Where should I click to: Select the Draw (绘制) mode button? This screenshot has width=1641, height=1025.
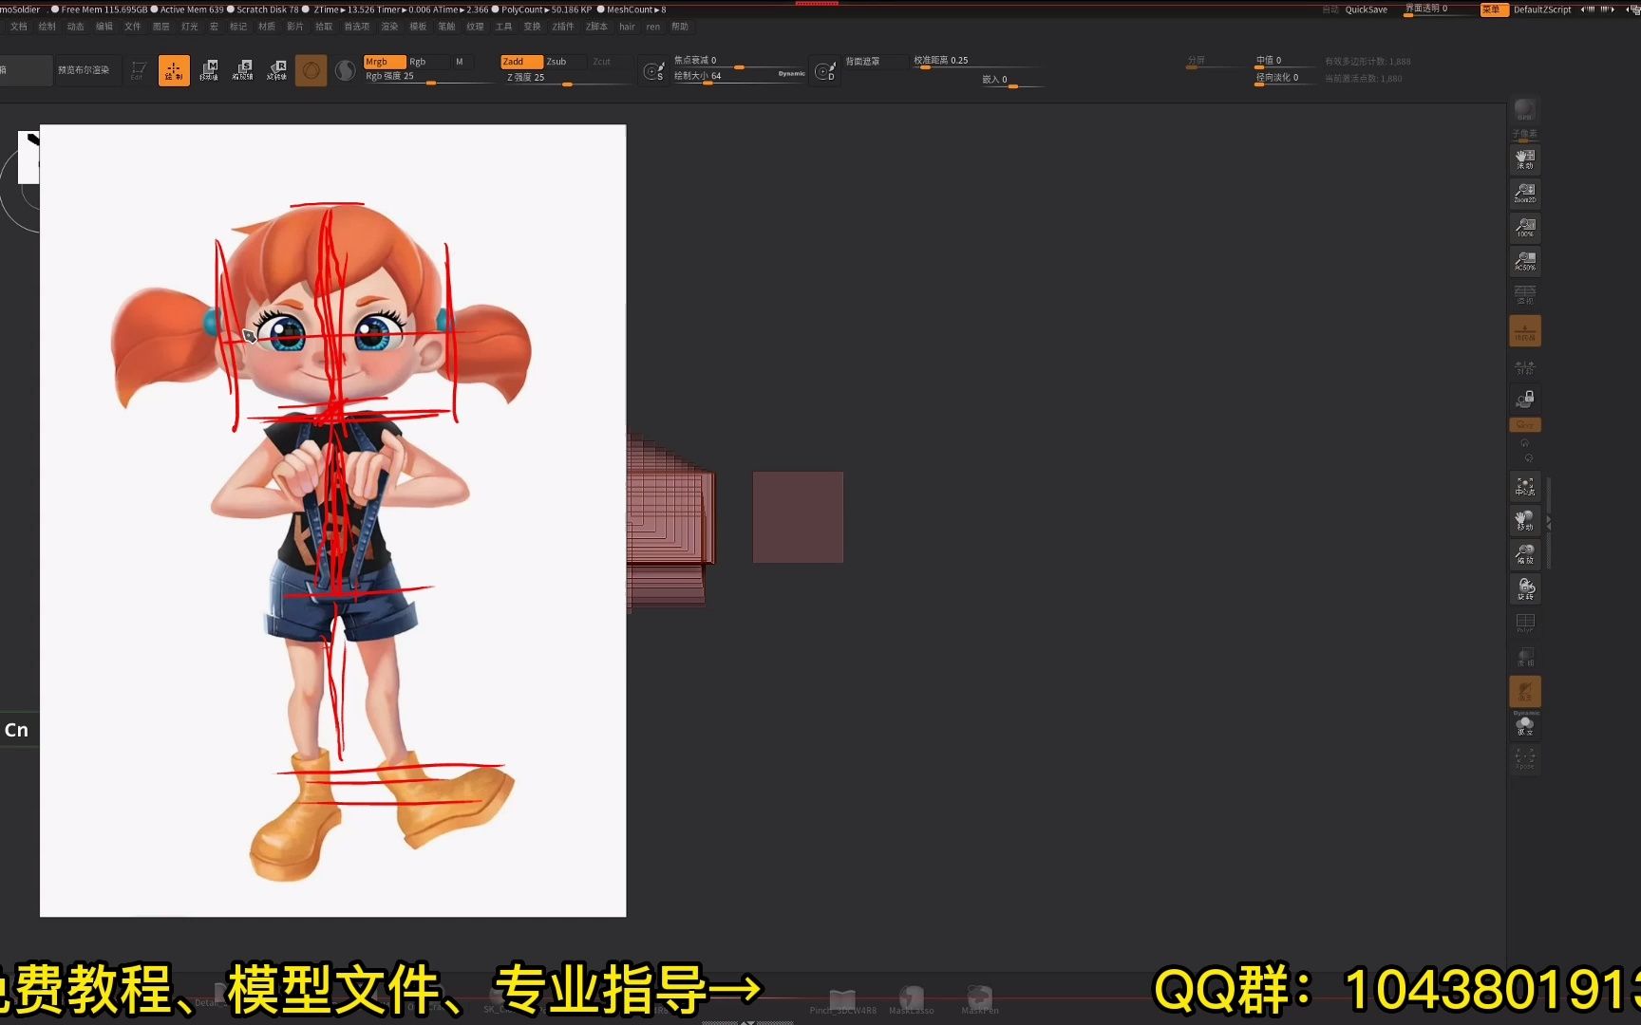coord(174,70)
